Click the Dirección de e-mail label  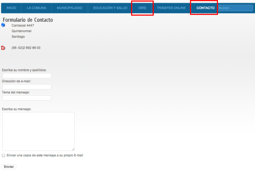[x=17, y=81]
